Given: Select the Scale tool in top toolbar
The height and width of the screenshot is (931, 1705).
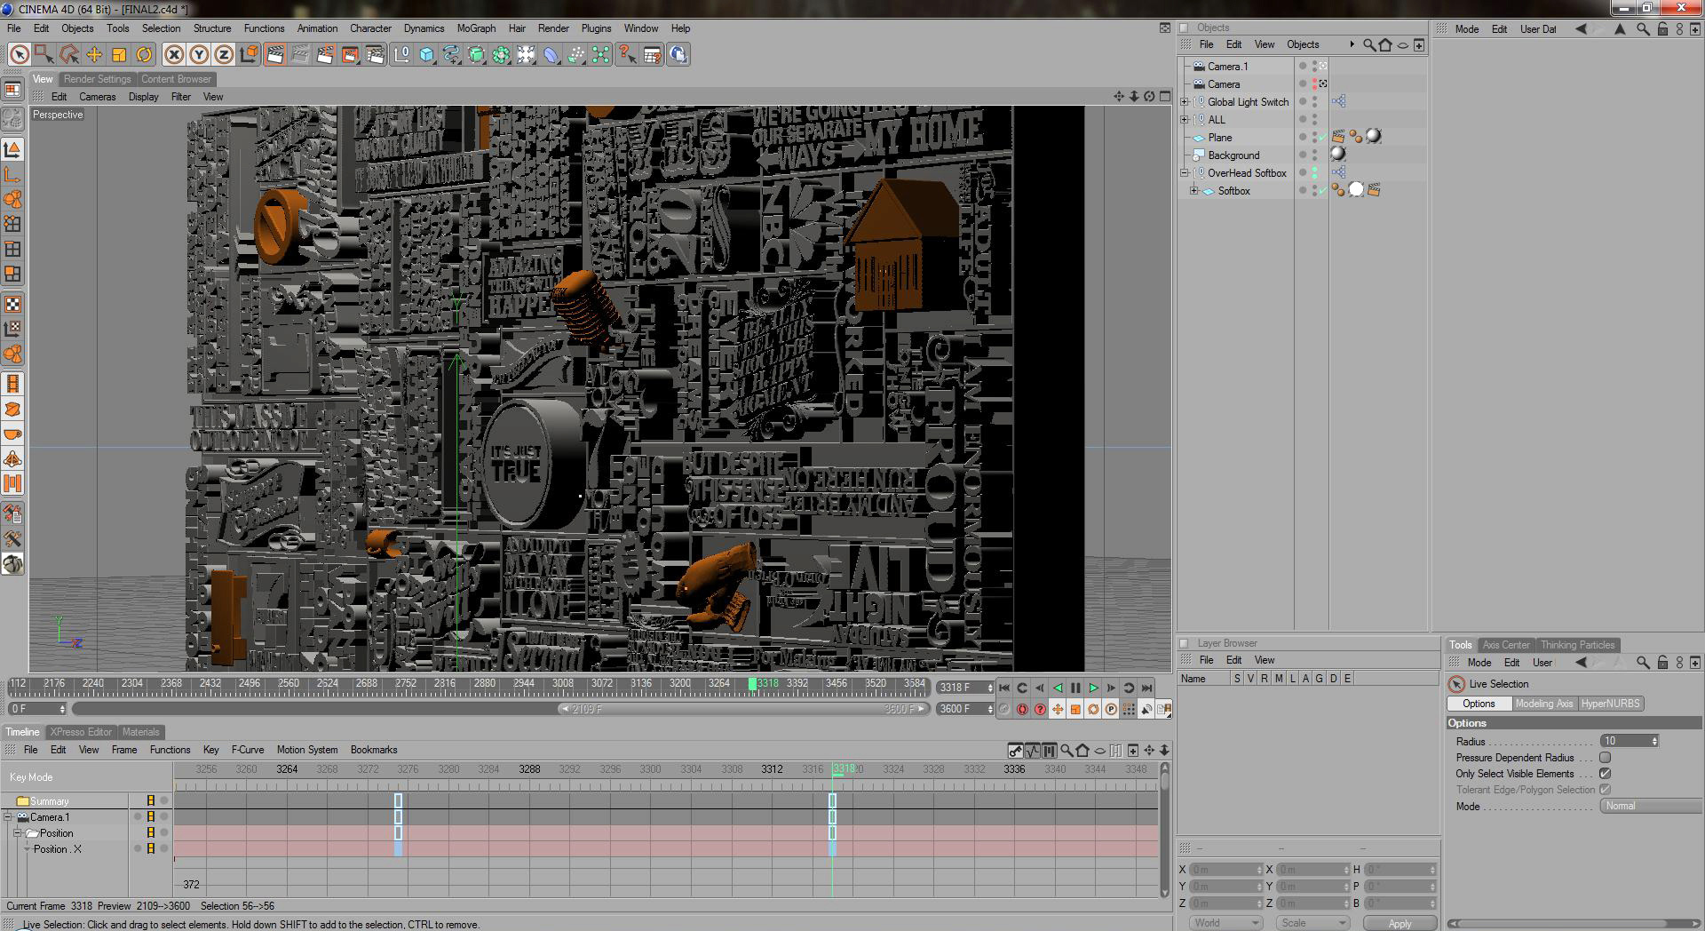Looking at the screenshot, I should [119, 55].
